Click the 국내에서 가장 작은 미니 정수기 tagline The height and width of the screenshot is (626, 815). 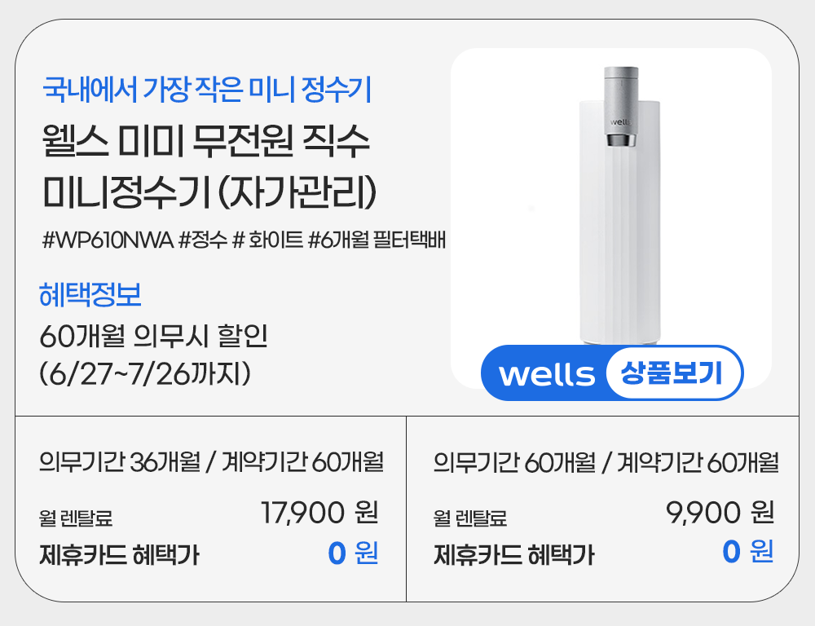pos(206,88)
